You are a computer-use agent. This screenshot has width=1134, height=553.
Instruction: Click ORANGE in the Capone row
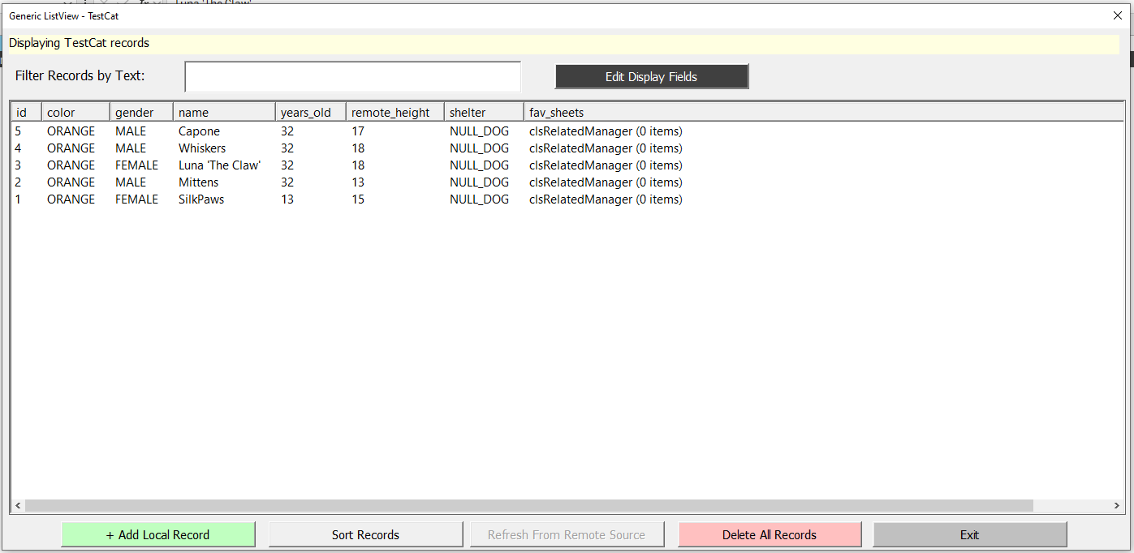point(71,131)
